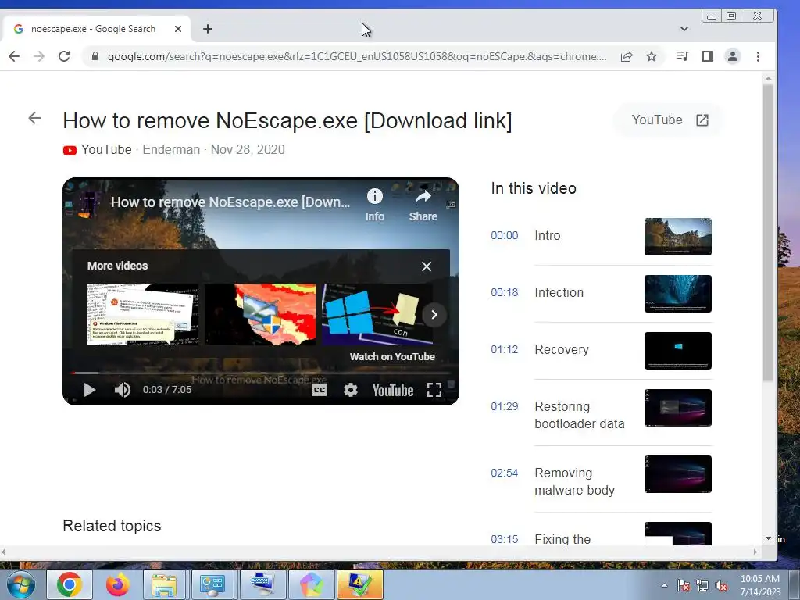Open Chrome profile avatar

733,56
